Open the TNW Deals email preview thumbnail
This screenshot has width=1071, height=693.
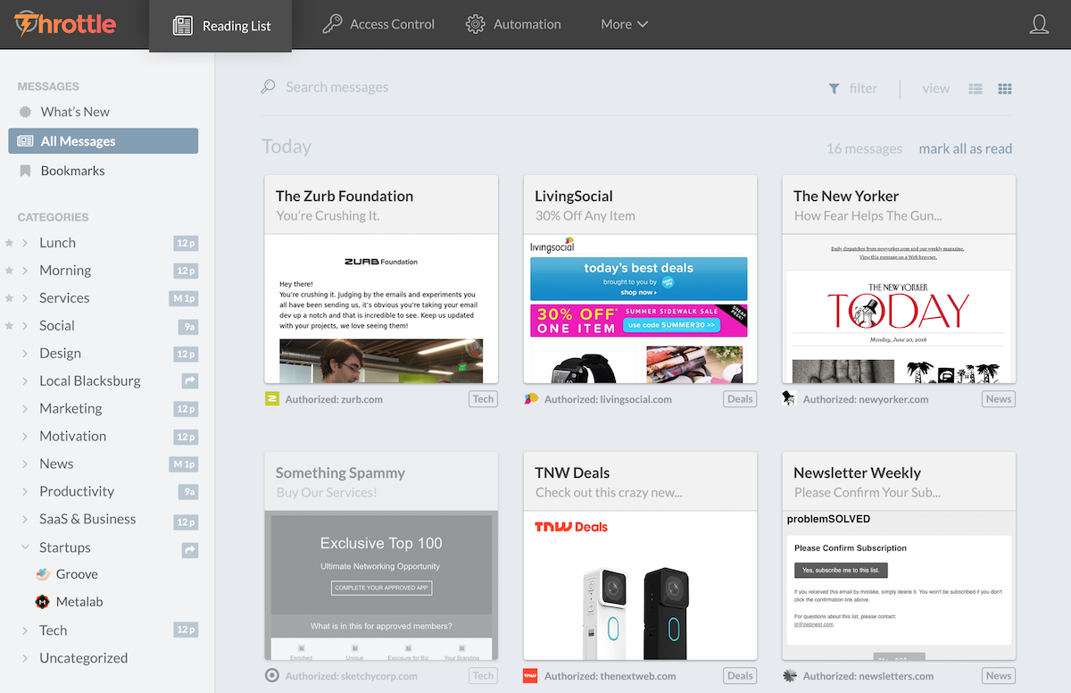(x=640, y=585)
